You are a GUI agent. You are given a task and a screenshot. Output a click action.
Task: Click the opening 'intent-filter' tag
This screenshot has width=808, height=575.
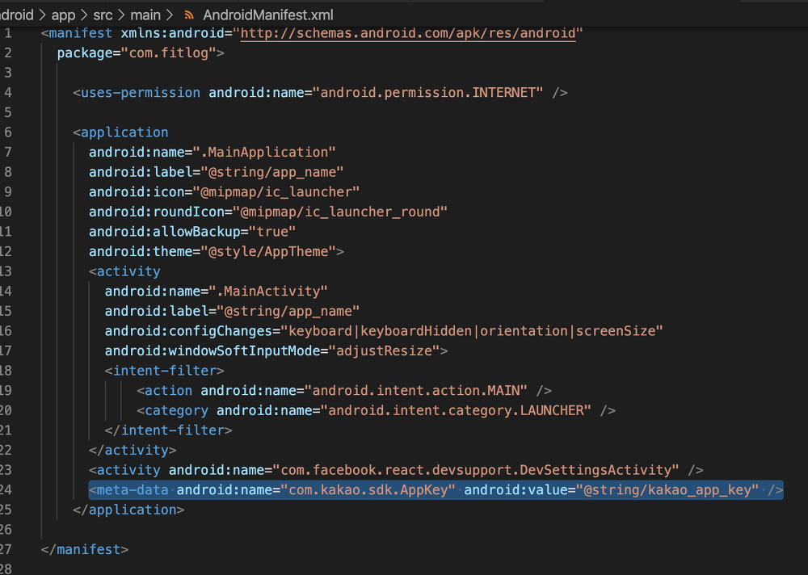(164, 371)
